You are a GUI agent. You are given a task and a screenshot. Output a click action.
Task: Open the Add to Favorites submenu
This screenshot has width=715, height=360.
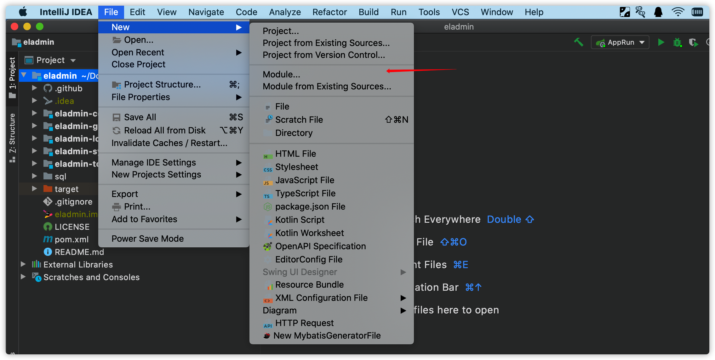(x=174, y=219)
